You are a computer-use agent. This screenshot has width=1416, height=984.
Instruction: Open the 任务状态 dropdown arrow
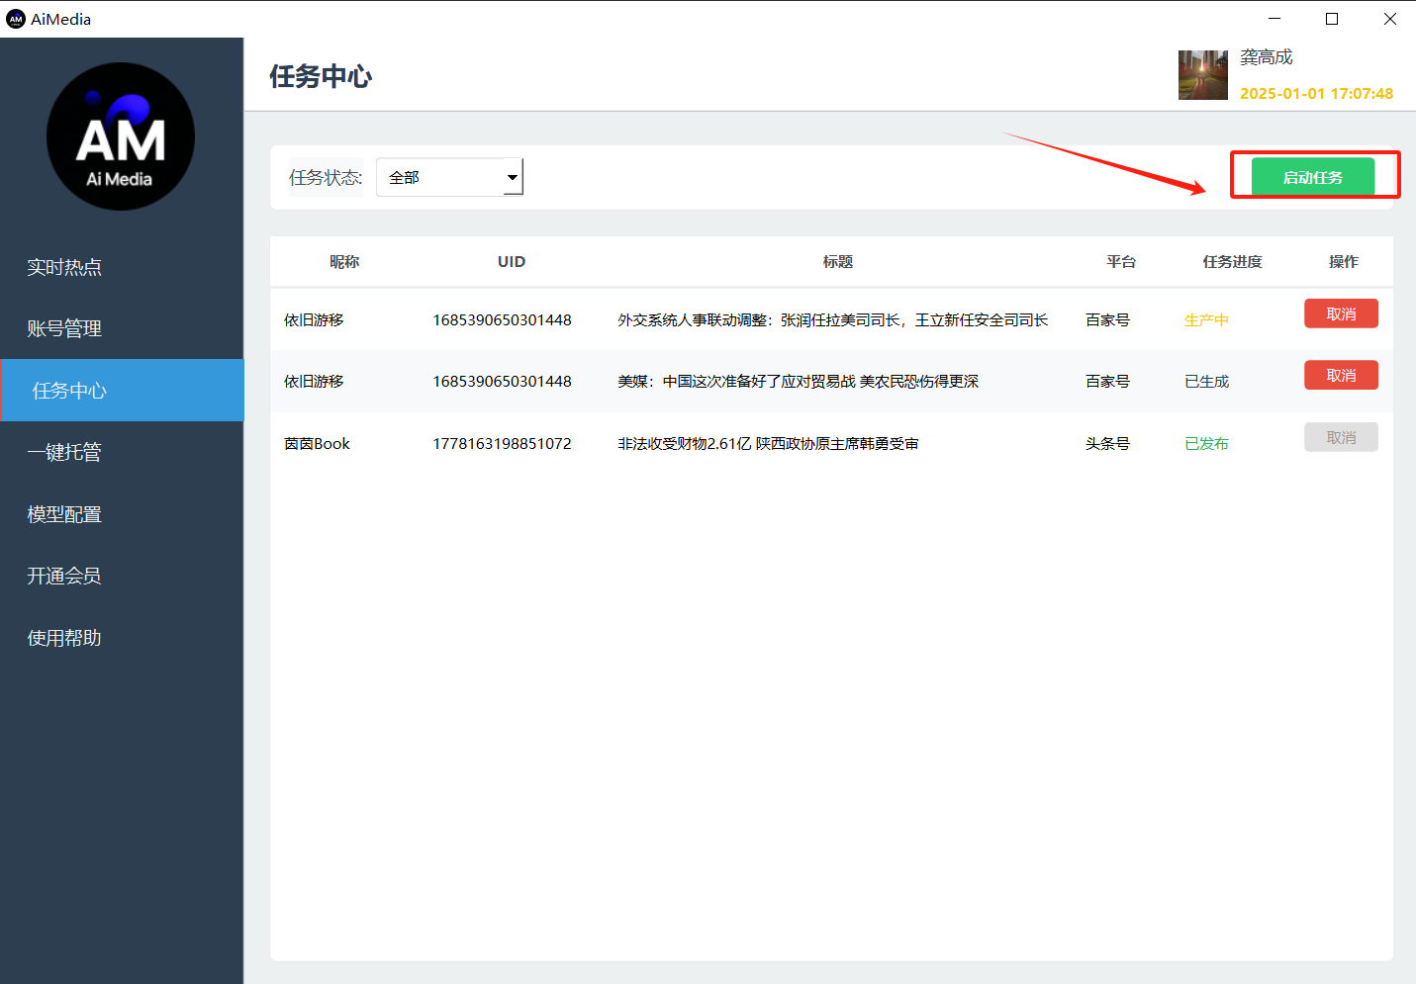(512, 178)
